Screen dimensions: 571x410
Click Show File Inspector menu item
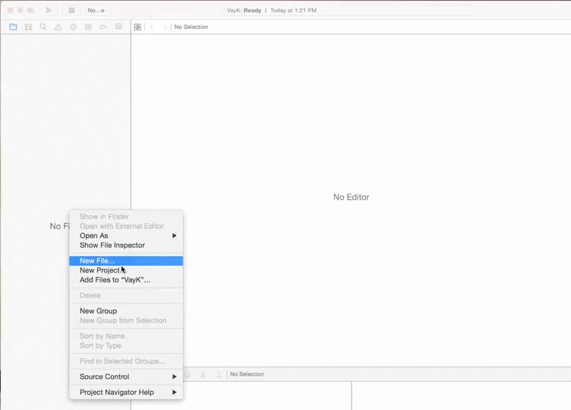(112, 245)
